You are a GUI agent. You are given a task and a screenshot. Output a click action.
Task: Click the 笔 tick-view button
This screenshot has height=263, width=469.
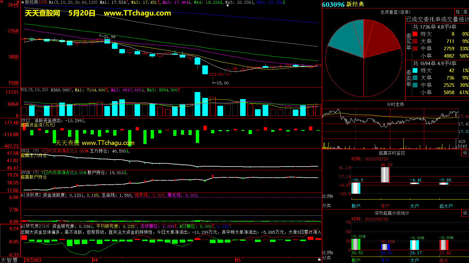tap(465, 12)
